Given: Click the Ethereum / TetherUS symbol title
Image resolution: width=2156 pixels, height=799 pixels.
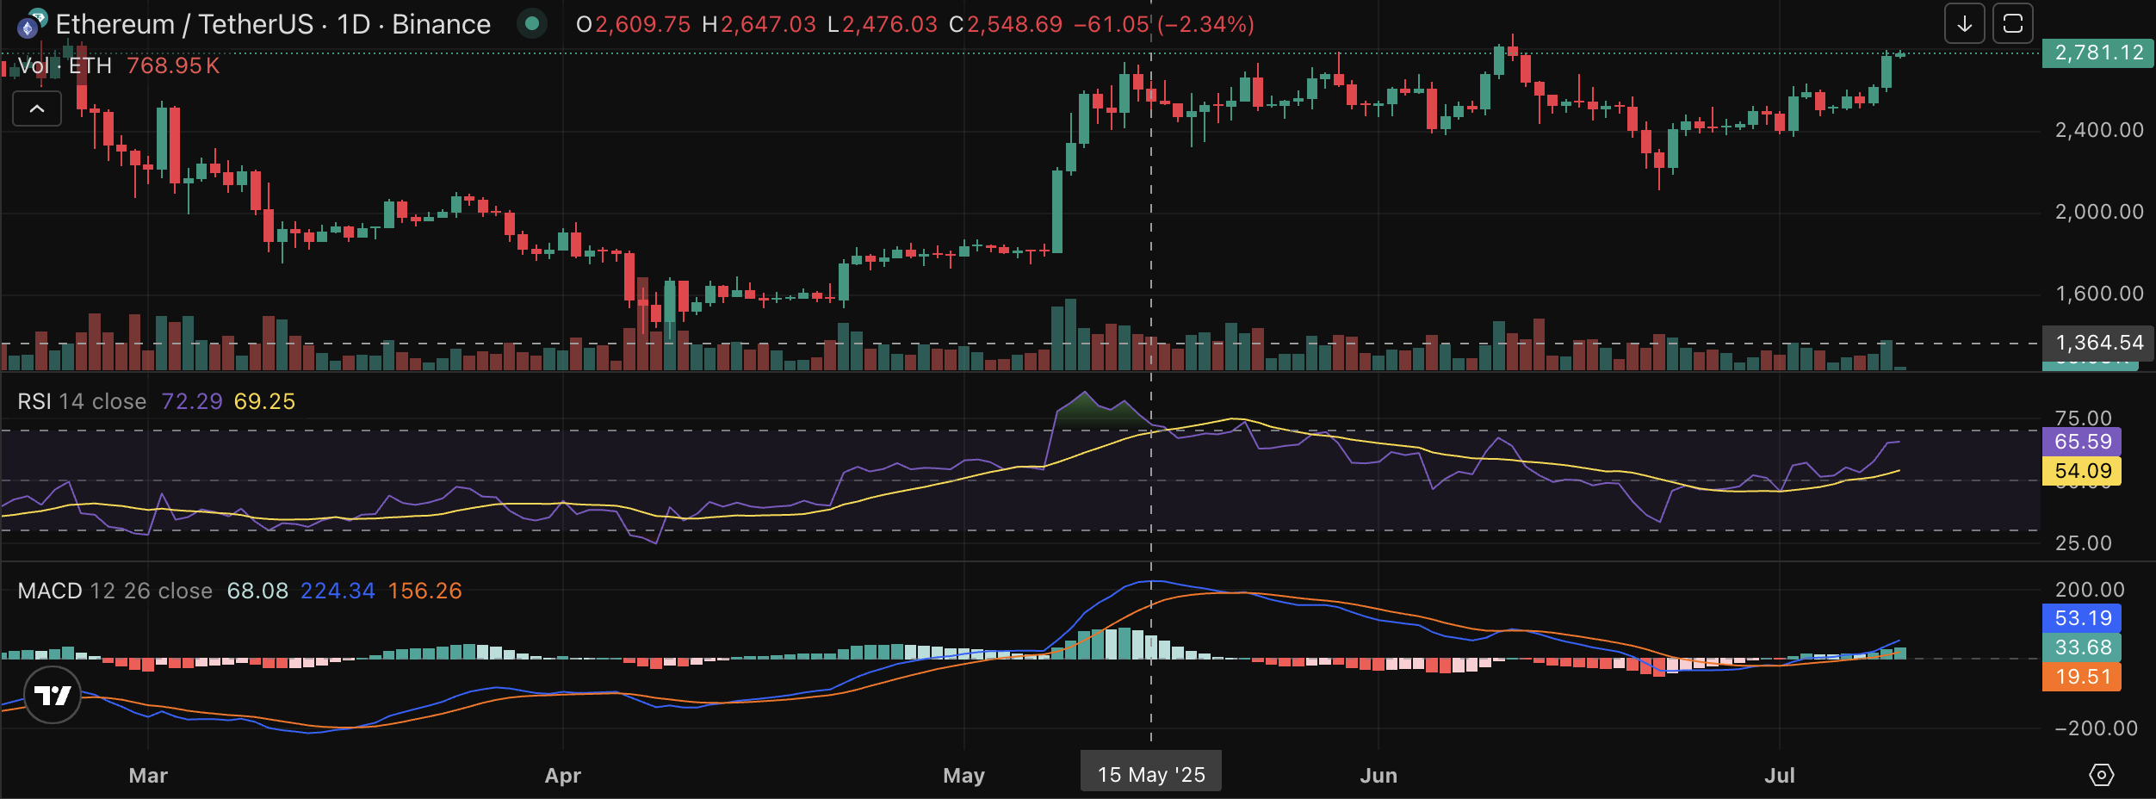Looking at the screenshot, I should (273, 24).
